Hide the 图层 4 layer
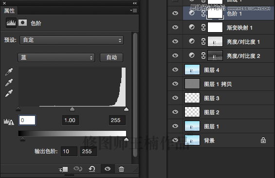The image size is (275, 178). (x=175, y=70)
